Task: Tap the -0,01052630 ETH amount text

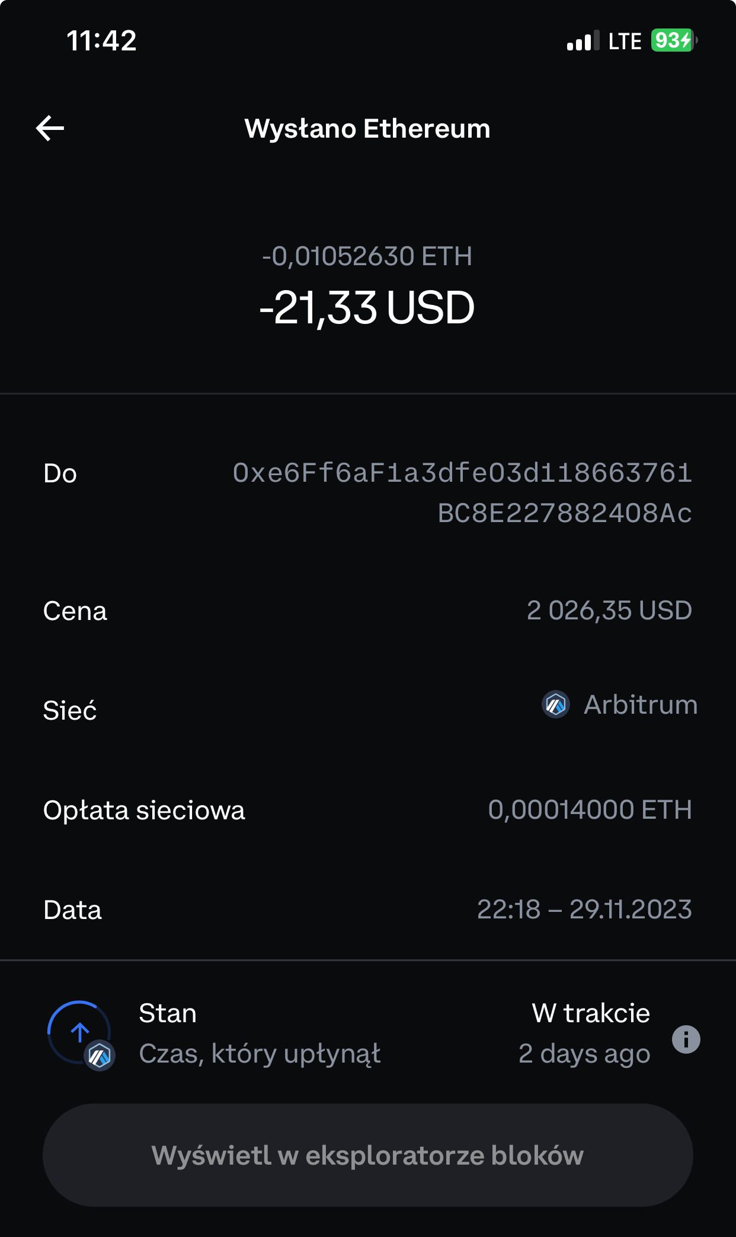Action: [367, 256]
